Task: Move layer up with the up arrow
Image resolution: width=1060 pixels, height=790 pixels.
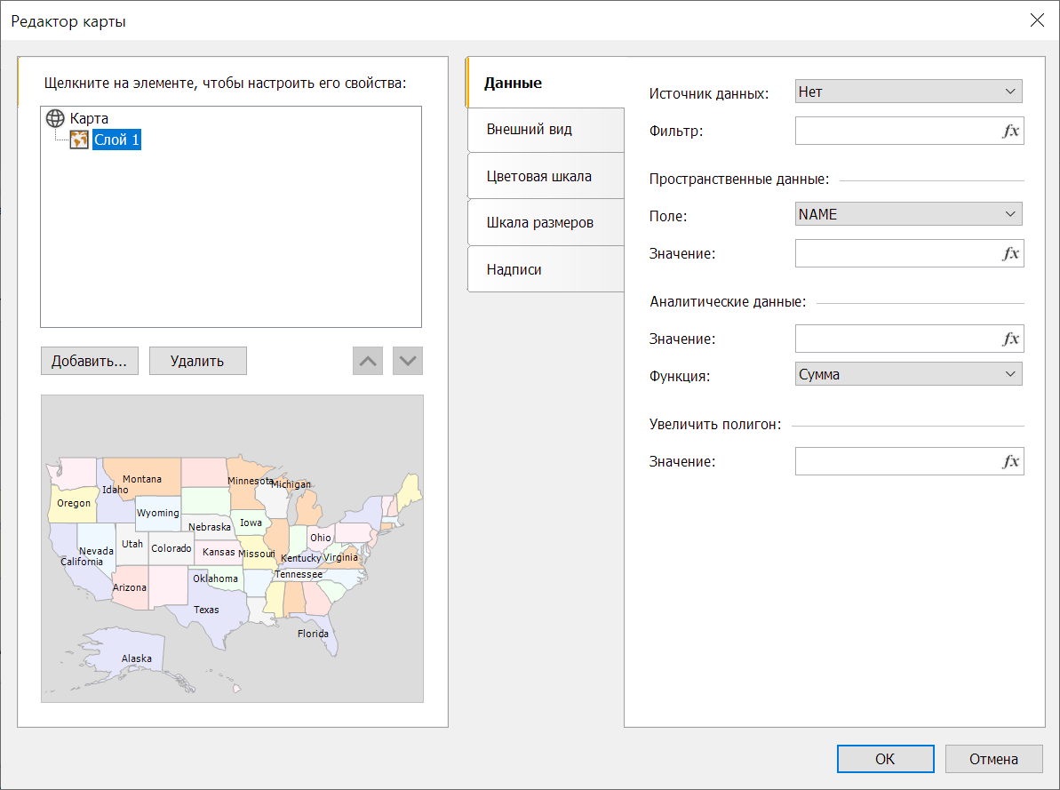Action: click(x=368, y=361)
